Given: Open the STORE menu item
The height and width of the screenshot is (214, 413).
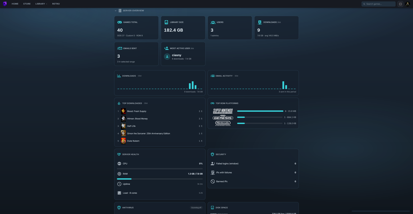Looking at the screenshot, I should [x=27, y=4].
